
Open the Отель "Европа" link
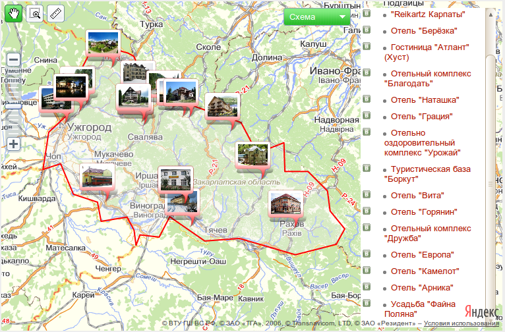423,255
